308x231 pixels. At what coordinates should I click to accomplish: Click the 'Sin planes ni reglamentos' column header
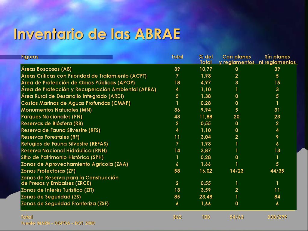pyautogui.click(x=277, y=60)
